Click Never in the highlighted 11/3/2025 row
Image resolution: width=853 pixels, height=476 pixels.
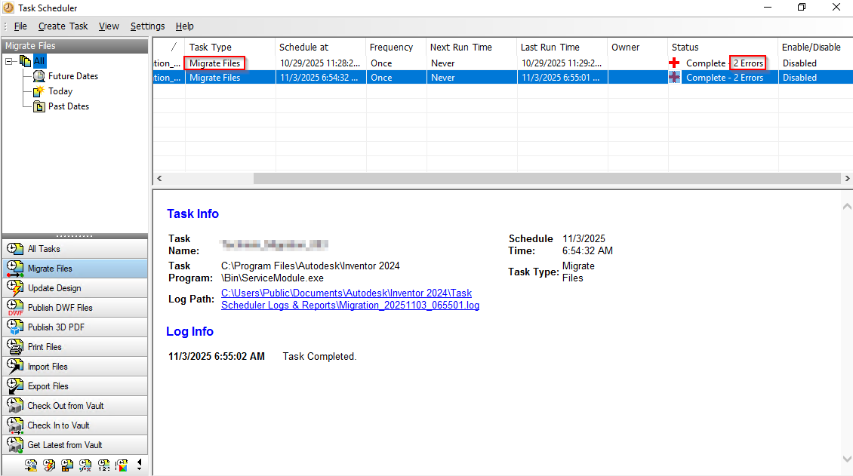pyautogui.click(x=443, y=78)
